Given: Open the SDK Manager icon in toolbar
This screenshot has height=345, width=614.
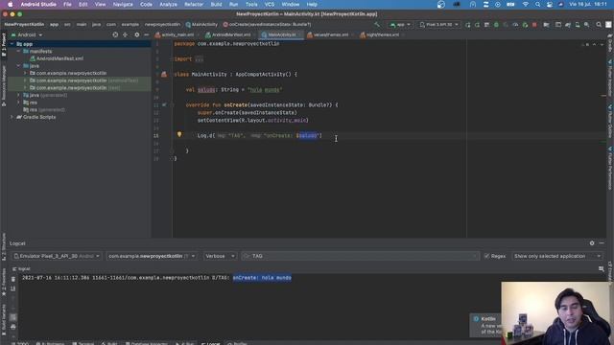Looking at the screenshot, I should click(586, 24).
